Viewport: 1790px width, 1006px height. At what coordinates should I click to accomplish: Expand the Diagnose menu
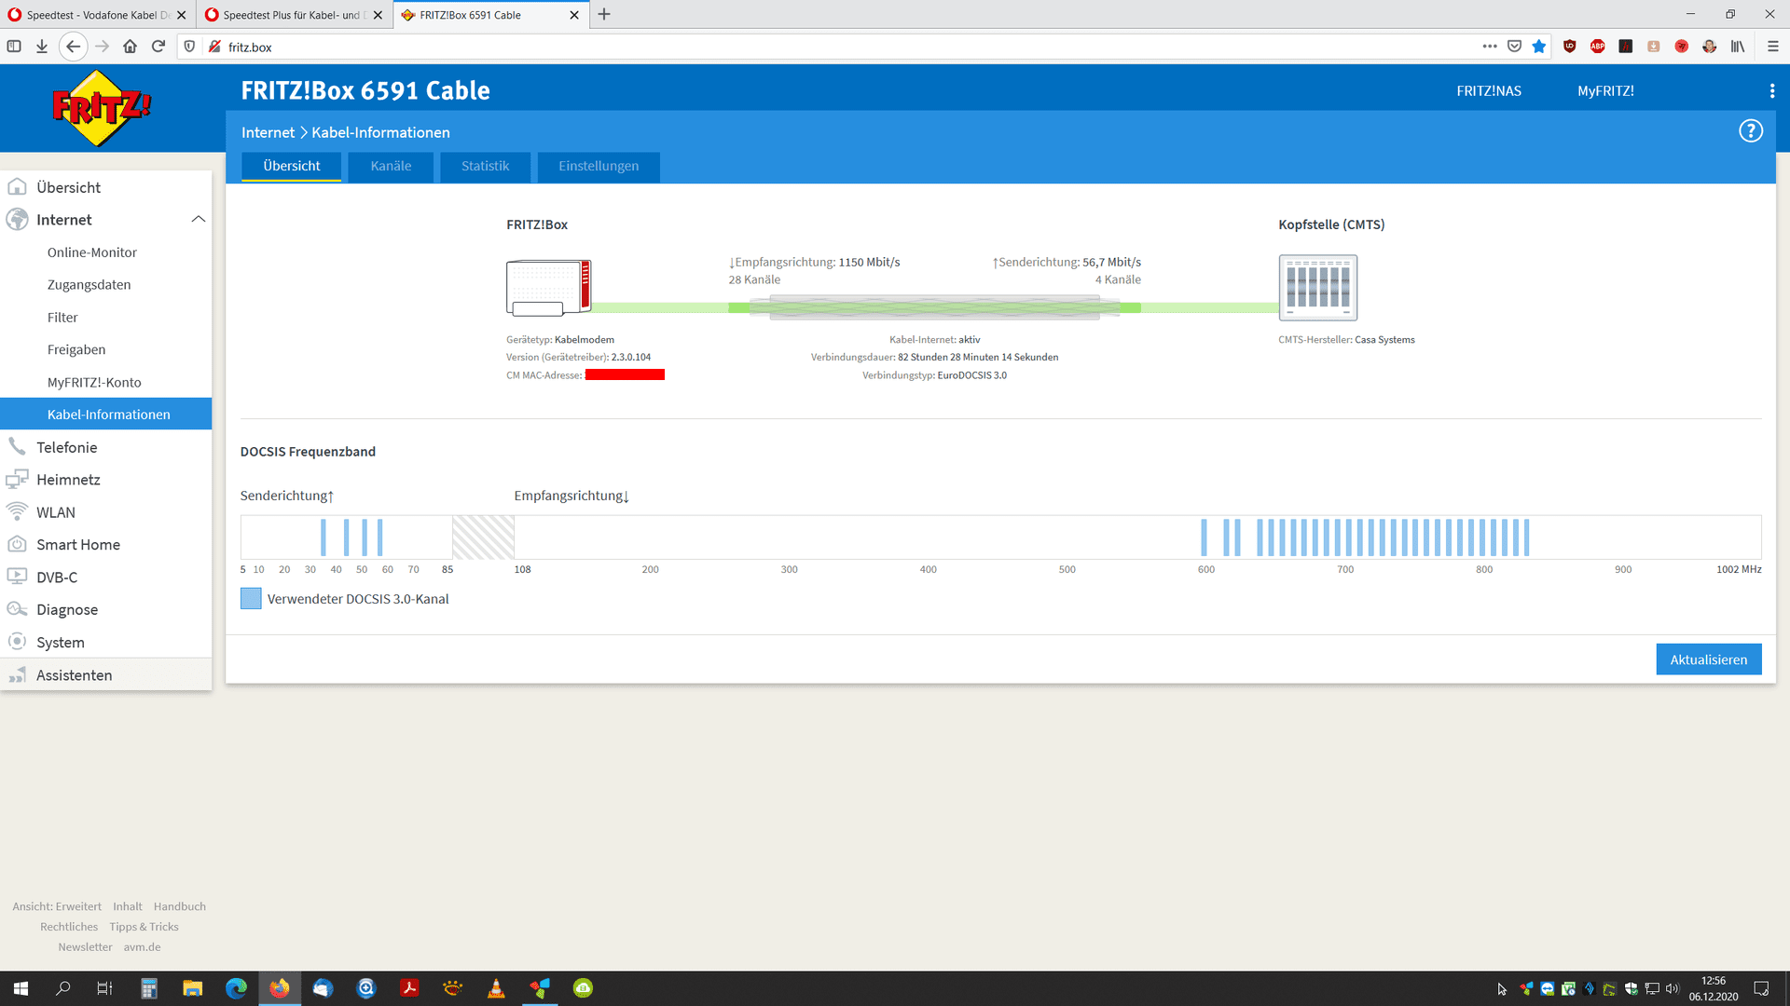click(105, 610)
